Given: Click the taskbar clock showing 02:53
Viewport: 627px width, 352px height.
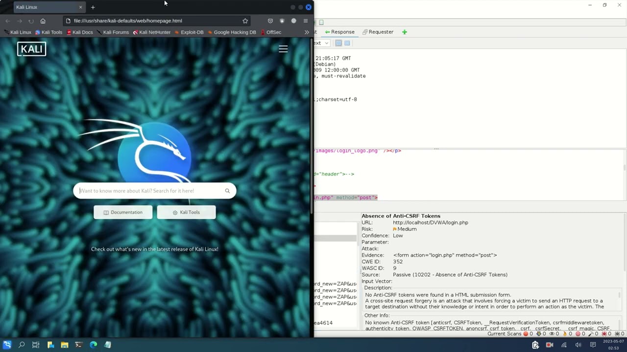Looking at the screenshot, I should click(613, 345).
